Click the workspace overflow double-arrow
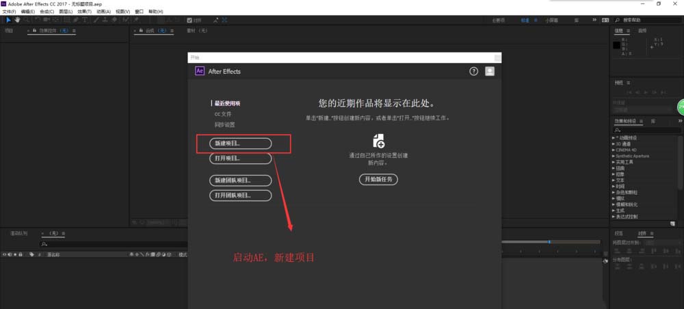The height and width of the screenshot is (309, 684). click(594, 20)
